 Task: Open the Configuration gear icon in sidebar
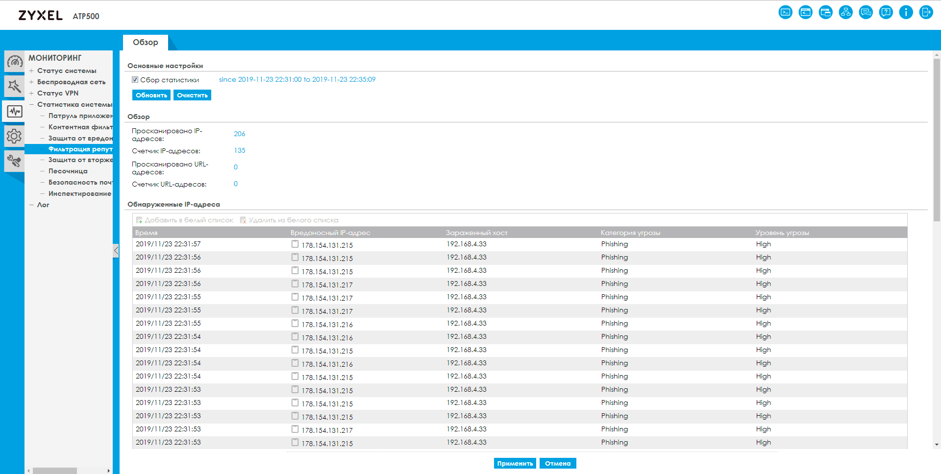14,136
